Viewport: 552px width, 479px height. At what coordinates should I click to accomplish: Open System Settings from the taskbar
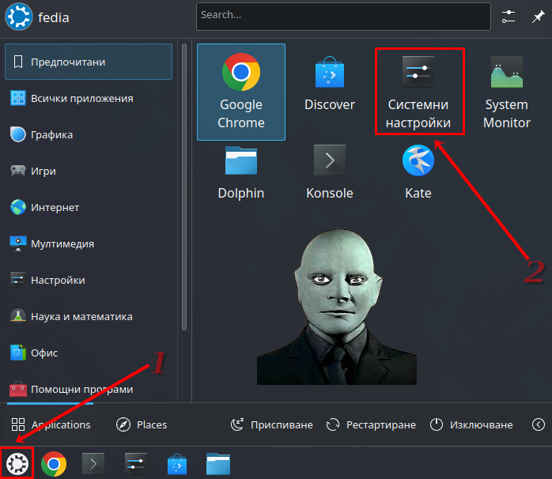[135, 464]
